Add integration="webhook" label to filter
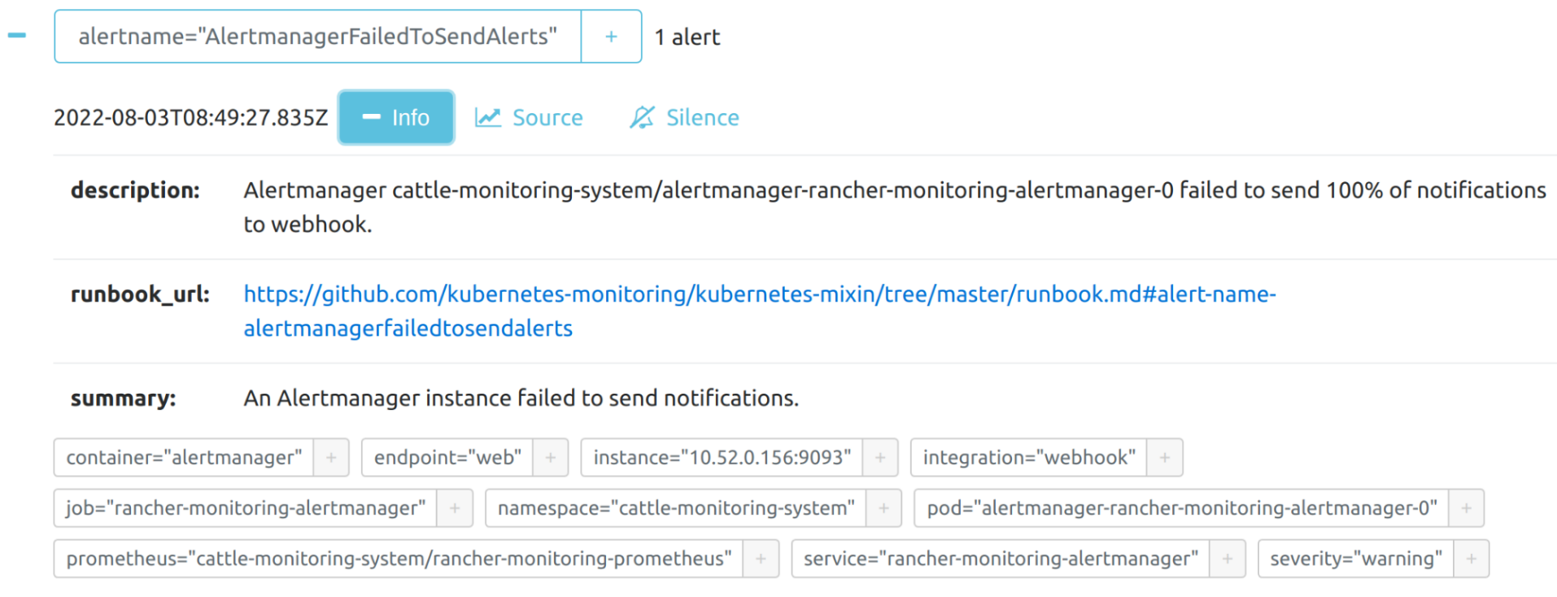Screen dimensions: 1557x597 coord(1165,458)
